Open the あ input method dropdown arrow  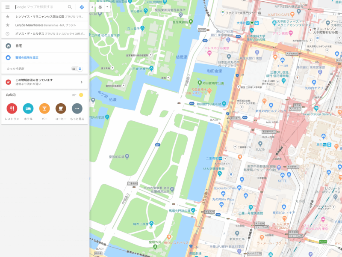coord(107,7)
